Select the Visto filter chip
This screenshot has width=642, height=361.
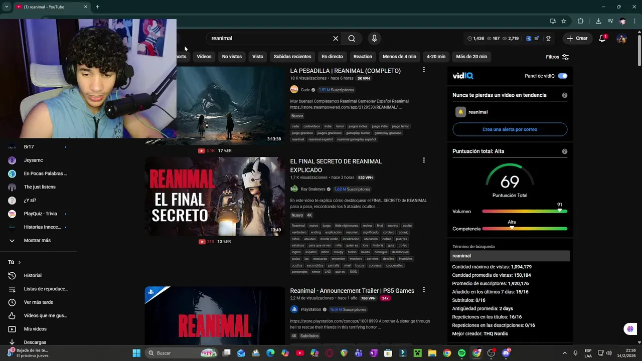pyautogui.click(x=258, y=57)
